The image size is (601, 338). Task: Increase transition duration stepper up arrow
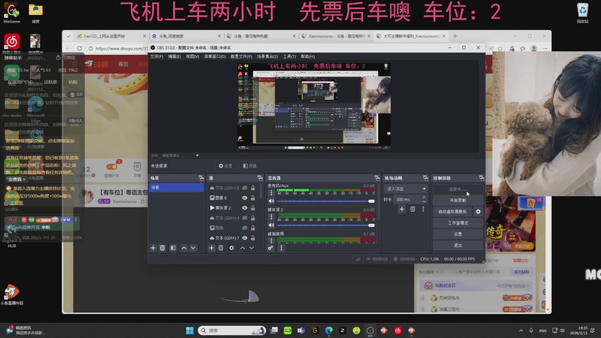click(424, 198)
